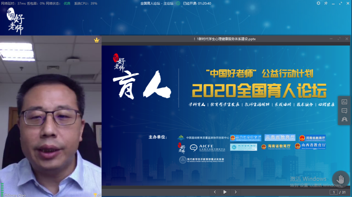Click the 网络状态 优良 indicator
This screenshot has height=197, width=352.
point(58,3)
